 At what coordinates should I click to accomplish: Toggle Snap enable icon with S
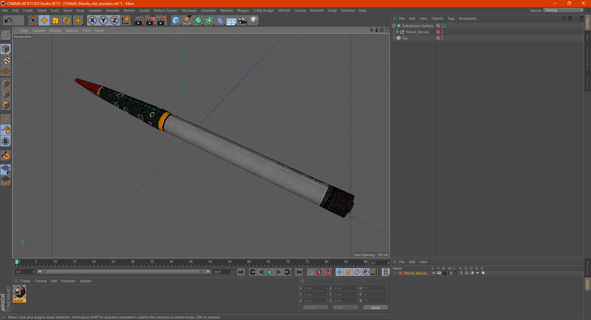click(6, 141)
